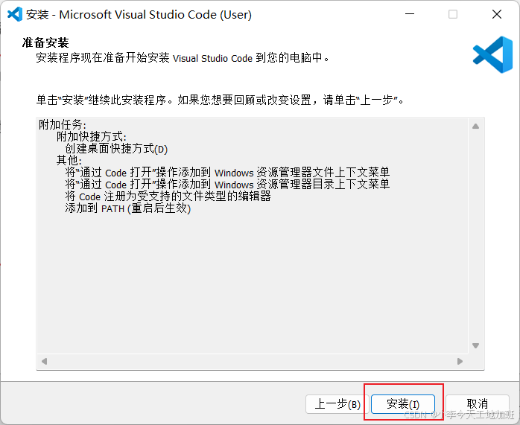Image resolution: width=520 pixels, height=425 pixels.
Task: Click the 安装程序现在准备开始安装 subtitle text
Action: pyautogui.click(x=183, y=58)
